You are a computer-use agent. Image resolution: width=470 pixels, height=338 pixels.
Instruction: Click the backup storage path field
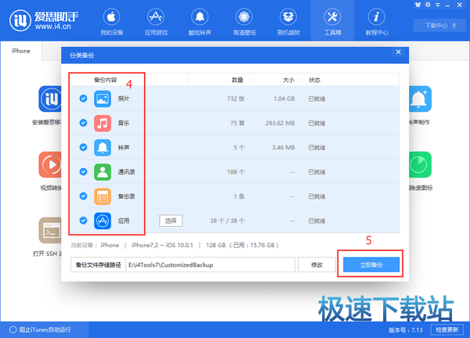210,264
